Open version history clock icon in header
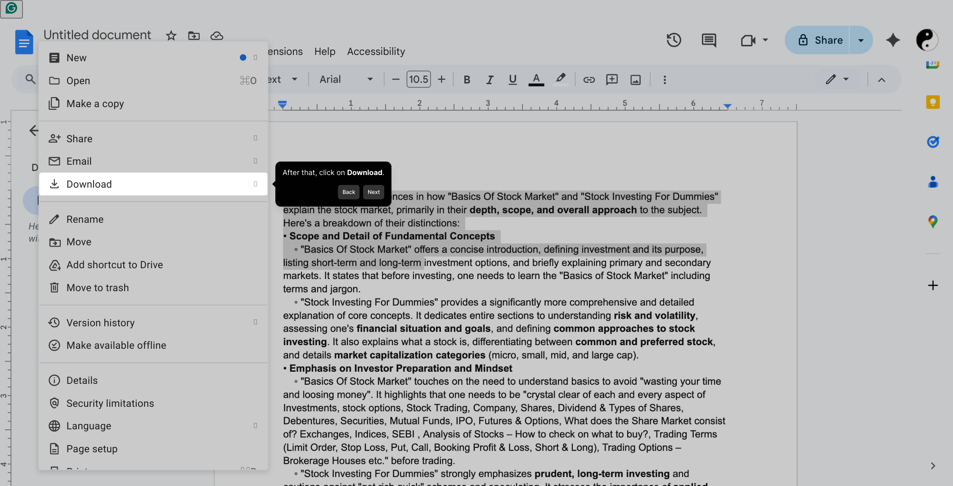 (674, 40)
